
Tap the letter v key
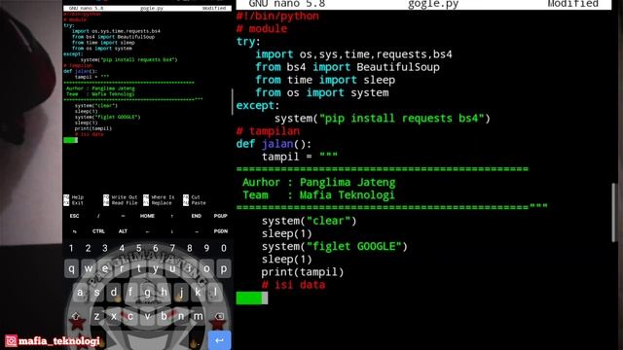pos(147,317)
